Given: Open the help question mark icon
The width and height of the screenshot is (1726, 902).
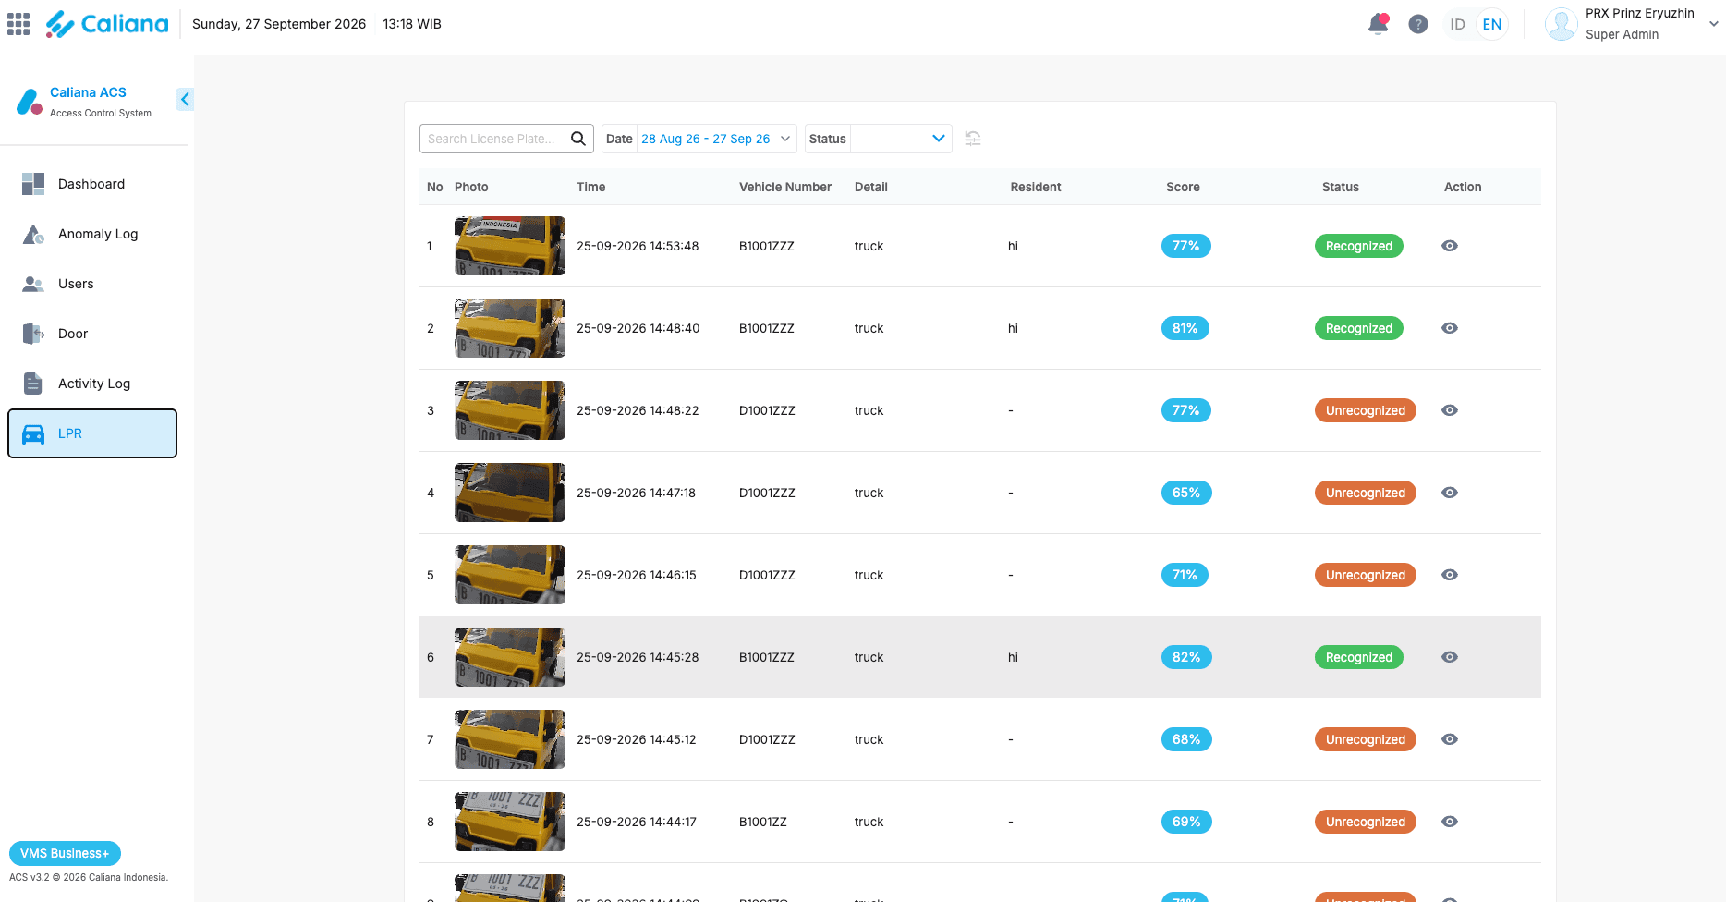Looking at the screenshot, I should point(1418,24).
